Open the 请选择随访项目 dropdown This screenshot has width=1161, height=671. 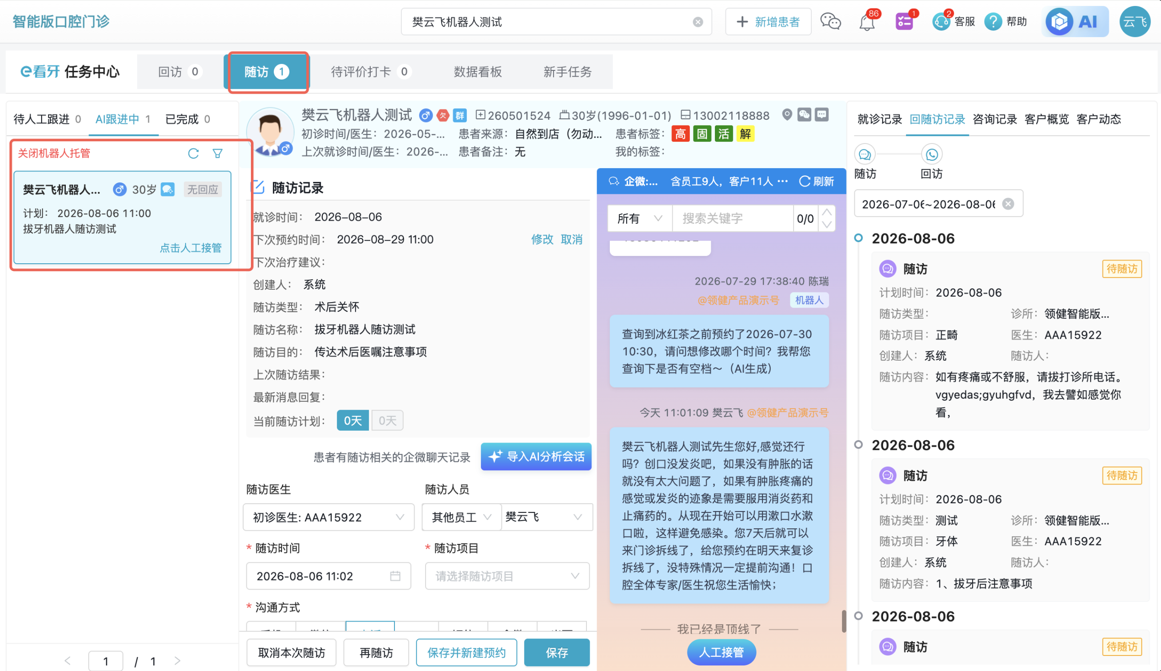(507, 576)
